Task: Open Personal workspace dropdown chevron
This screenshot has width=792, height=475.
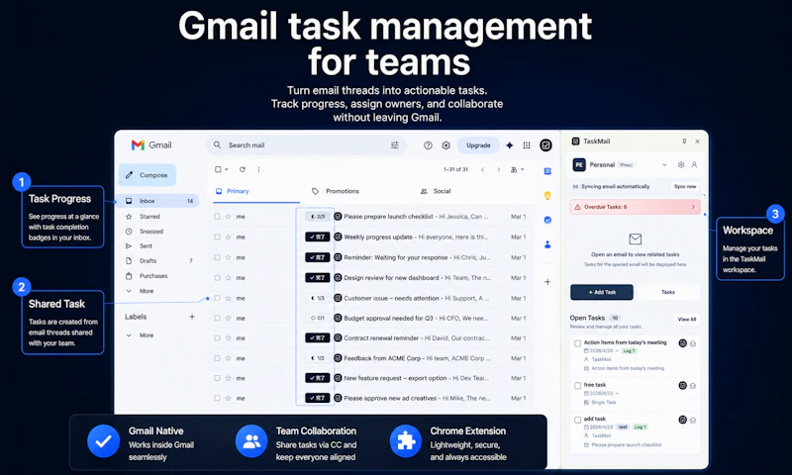Action: 664,164
